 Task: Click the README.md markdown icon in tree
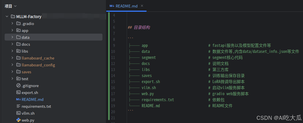(18, 99)
